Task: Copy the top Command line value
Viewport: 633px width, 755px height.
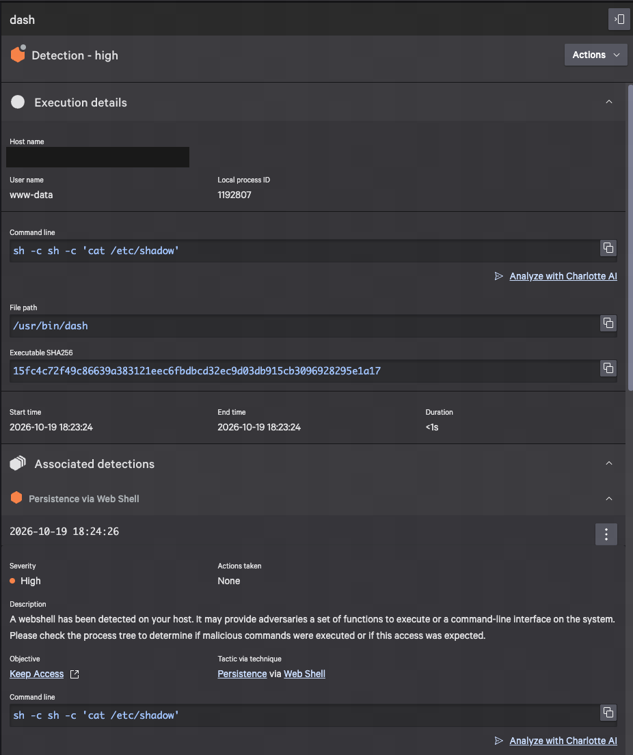Action: point(608,248)
